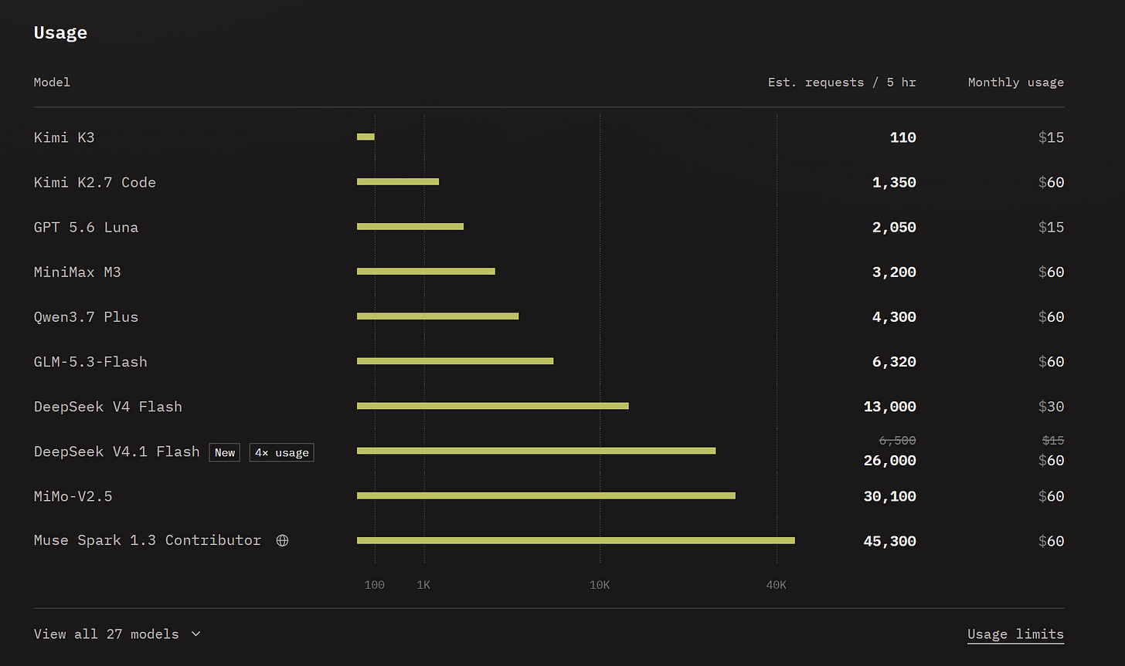Viewport: 1125px width, 666px height.
Task: Click the View all 27 models text
Action: (x=106, y=634)
